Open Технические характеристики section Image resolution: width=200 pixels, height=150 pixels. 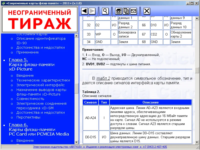click(x=43, y=80)
